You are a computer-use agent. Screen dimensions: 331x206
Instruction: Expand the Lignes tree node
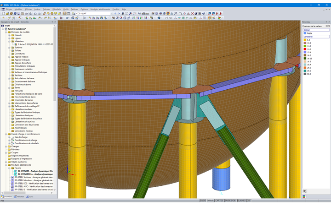coord(9,38)
